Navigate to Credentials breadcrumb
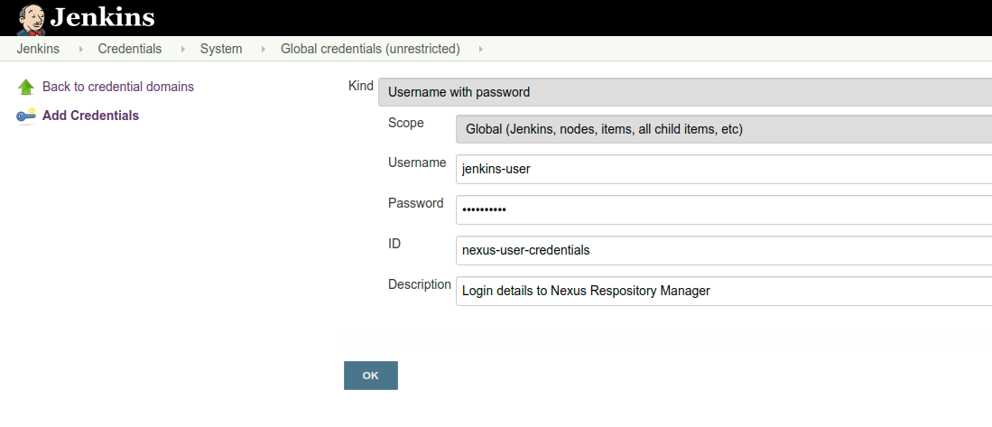The height and width of the screenshot is (427, 992). point(130,49)
